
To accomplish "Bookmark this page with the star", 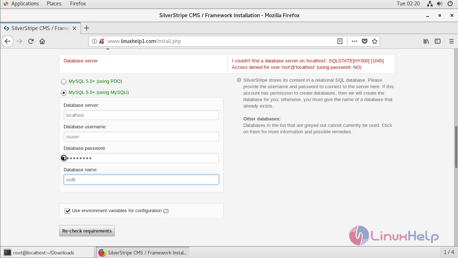I will tap(375, 41).
